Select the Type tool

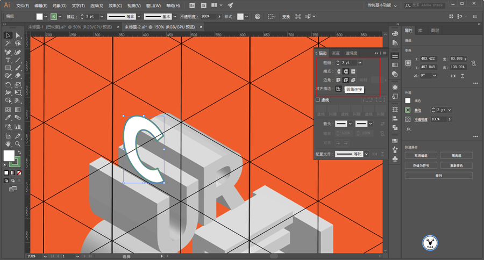(x=8, y=60)
